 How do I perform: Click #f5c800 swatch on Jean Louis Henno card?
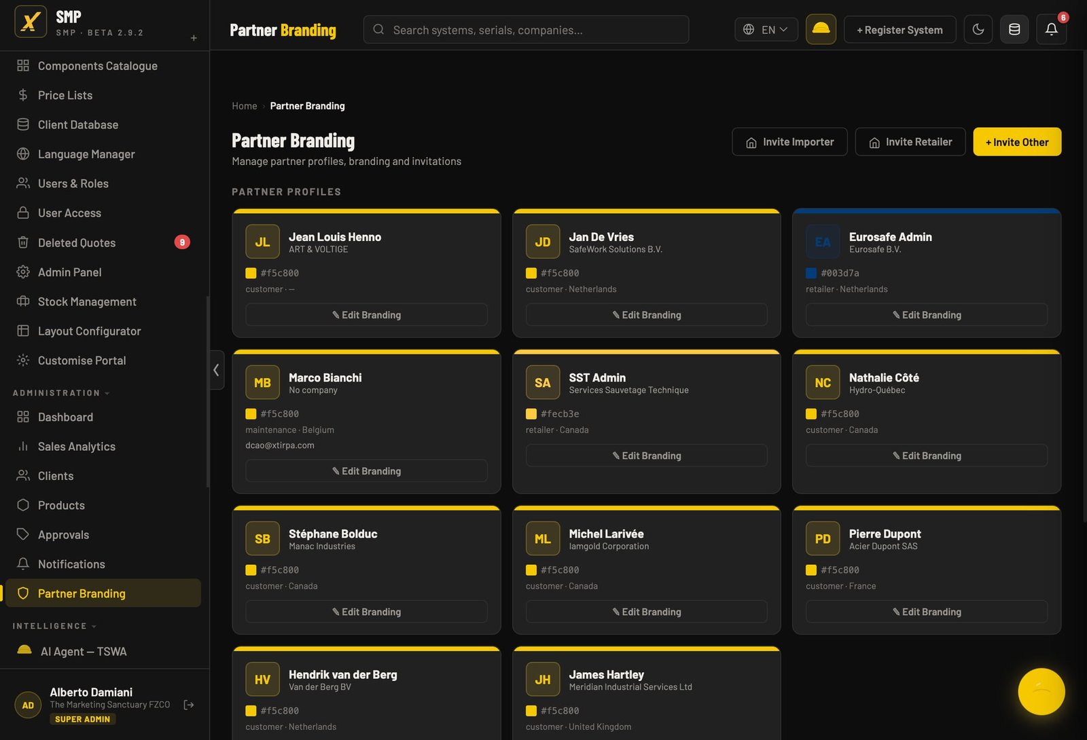coord(251,273)
